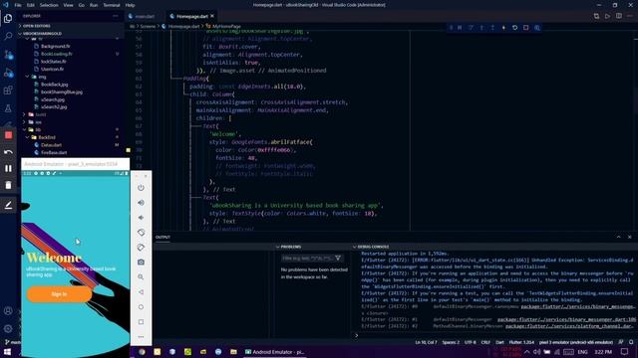Screen dimensions: 638x358
Task: Raise volume on the emulator sidebar
Action: coord(141,203)
